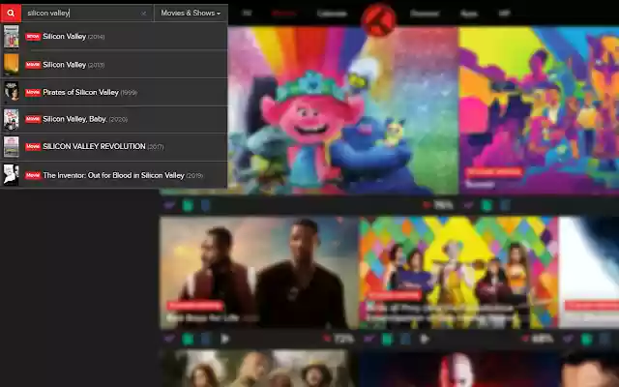Mark the white poster movie at right as watched

click(x=569, y=339)
